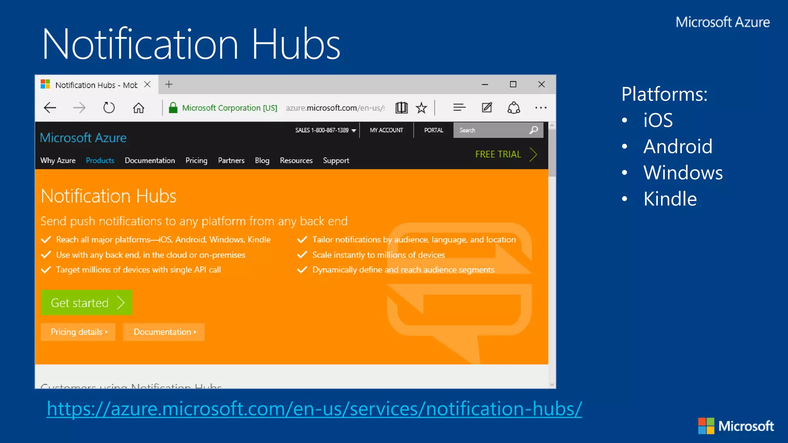Image resolution: width=788 pixels, height=443 pixels.
Task: Click scrollbar down arrow
Action: [x=552, y=385]
